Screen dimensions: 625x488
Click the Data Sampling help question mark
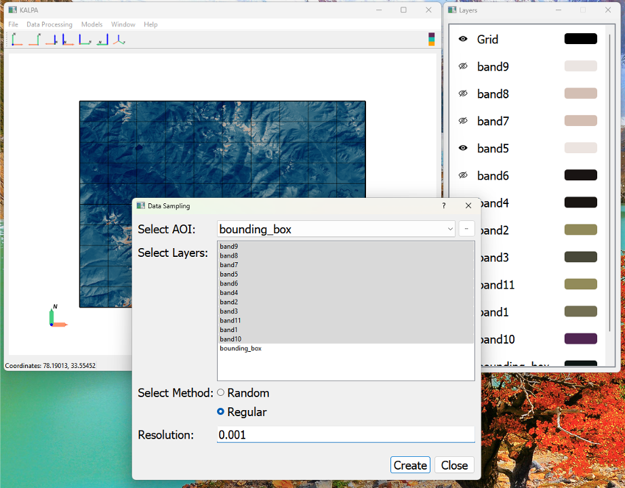pos(443,206)
